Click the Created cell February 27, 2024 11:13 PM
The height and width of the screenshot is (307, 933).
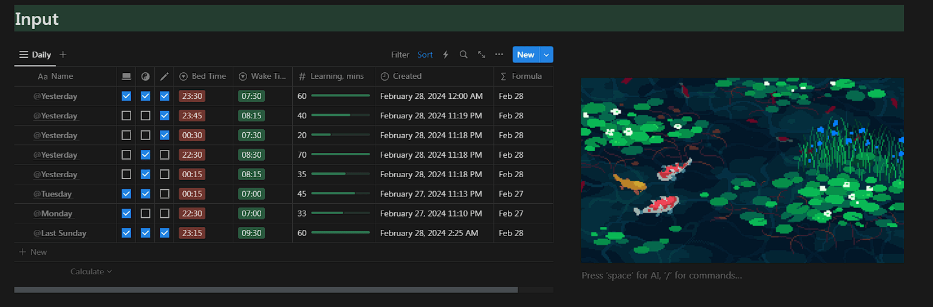coord(431,194)
